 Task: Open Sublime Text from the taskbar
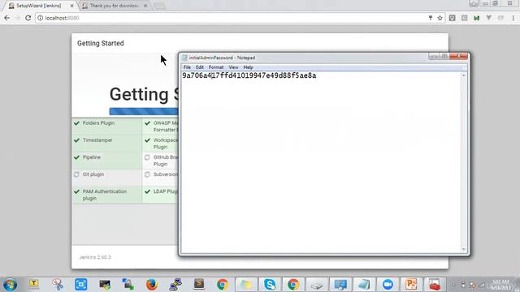tap(199, 285)
